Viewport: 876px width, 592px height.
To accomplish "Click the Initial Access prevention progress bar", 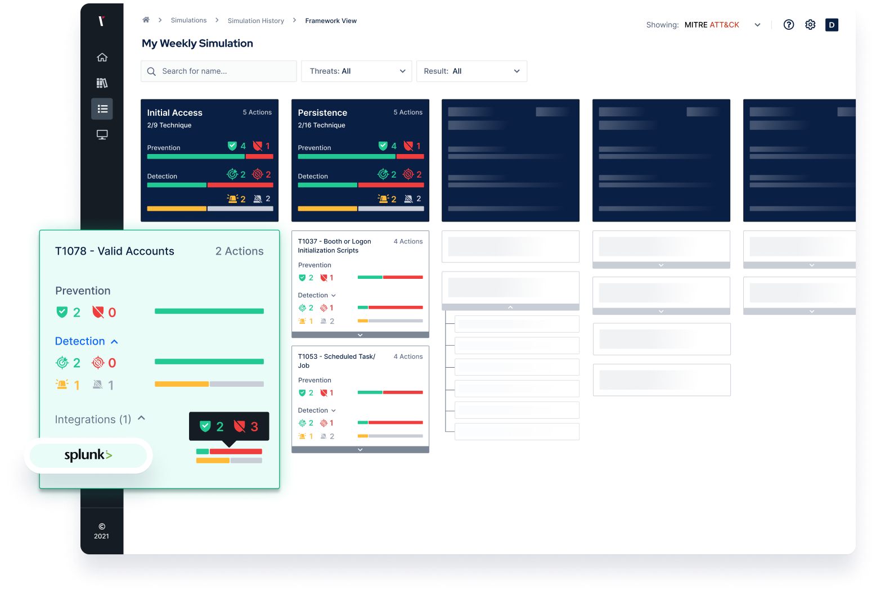I will [x=210, y=157].
